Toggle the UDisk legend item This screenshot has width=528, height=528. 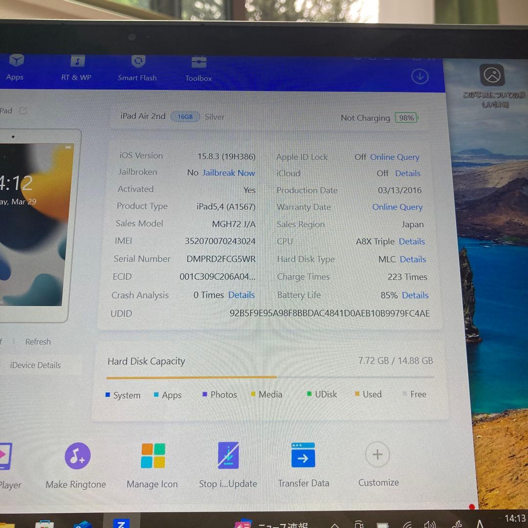[x=321, y=395]
